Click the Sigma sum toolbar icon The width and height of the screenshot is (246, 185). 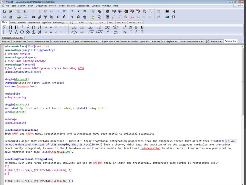pos(58,17)
